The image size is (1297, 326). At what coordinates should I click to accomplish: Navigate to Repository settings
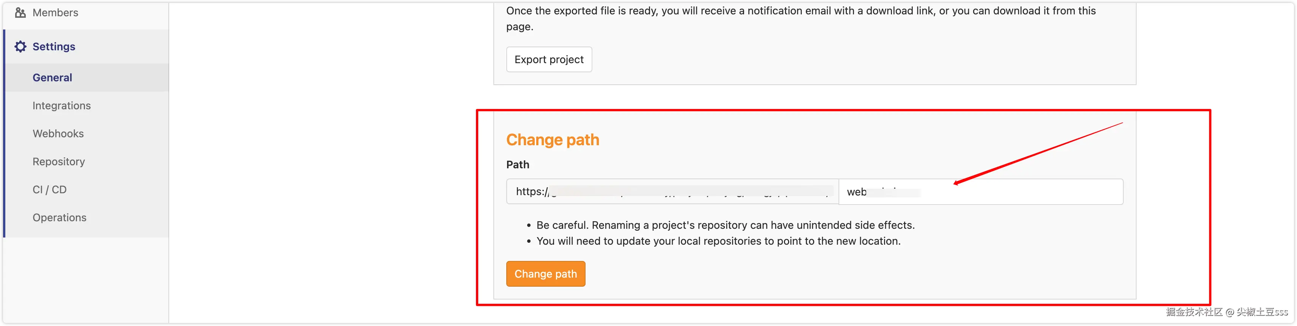pyautogui.click(x=58, y=162)
